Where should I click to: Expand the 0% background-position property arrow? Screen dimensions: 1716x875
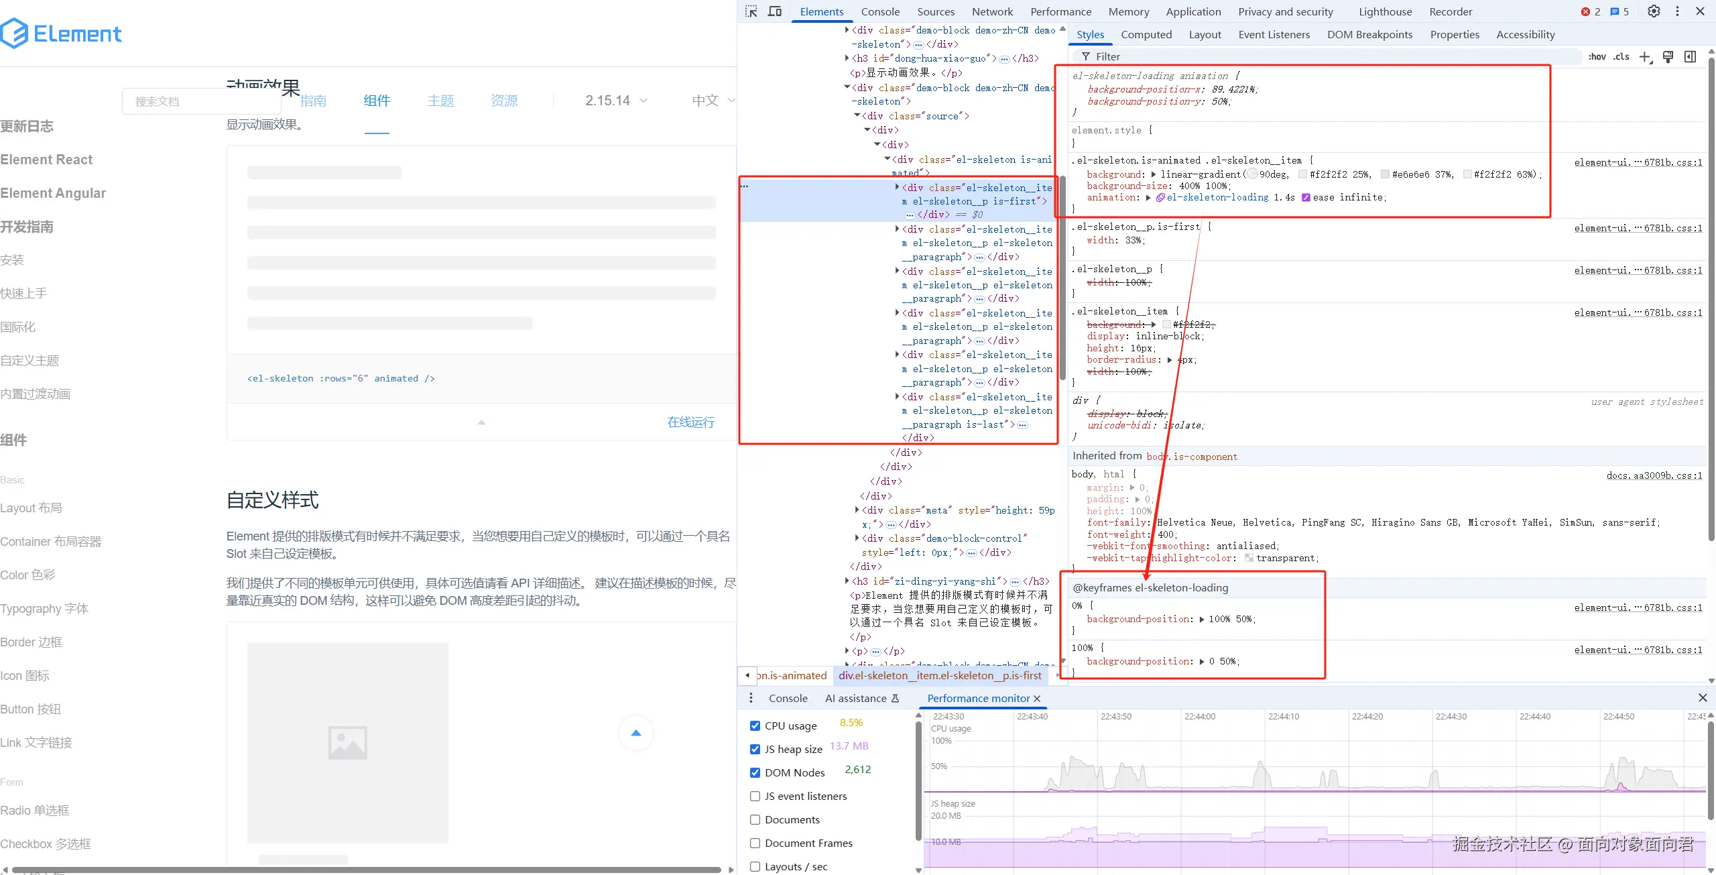(1202, 620)
